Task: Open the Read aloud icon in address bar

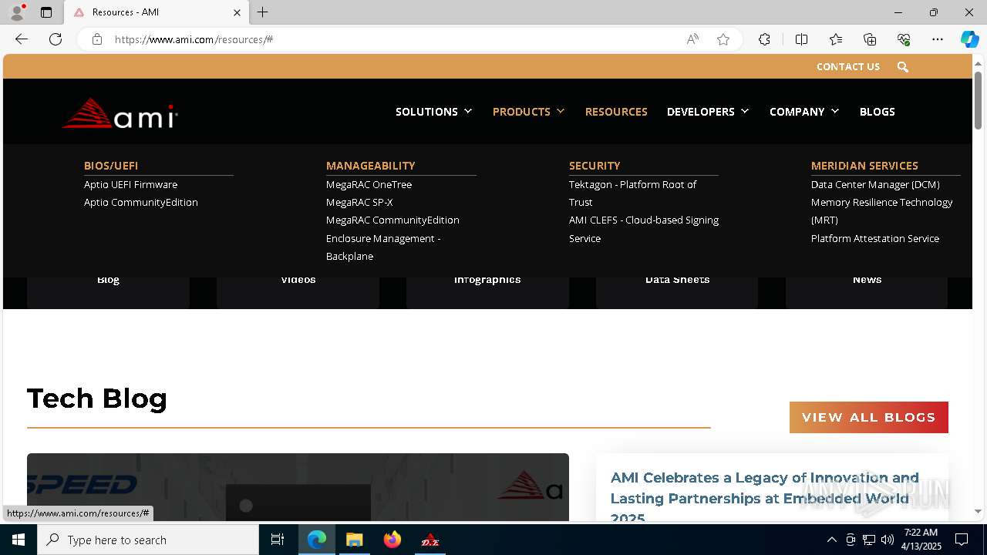Action: click(692, 39)
